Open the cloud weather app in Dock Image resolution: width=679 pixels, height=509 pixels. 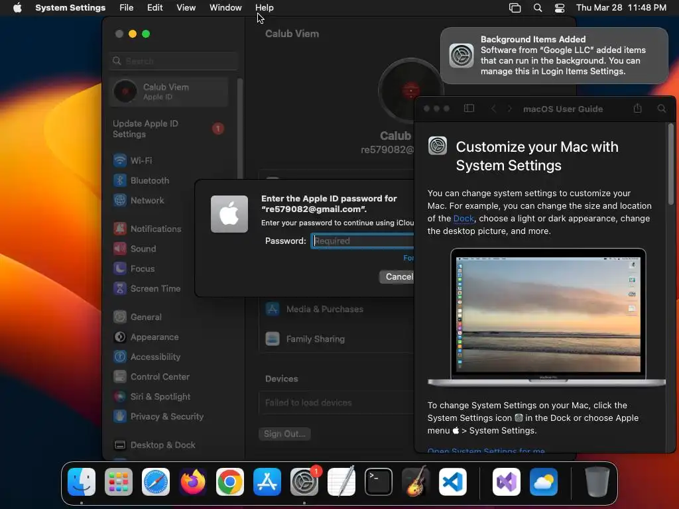(x=544, y=481)
